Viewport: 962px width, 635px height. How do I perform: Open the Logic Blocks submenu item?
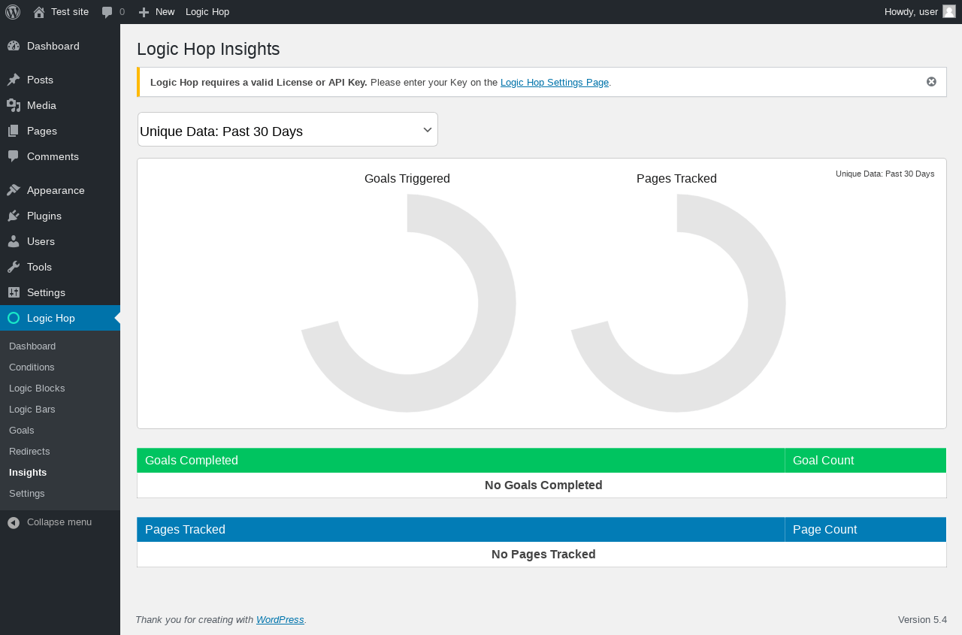37,389
